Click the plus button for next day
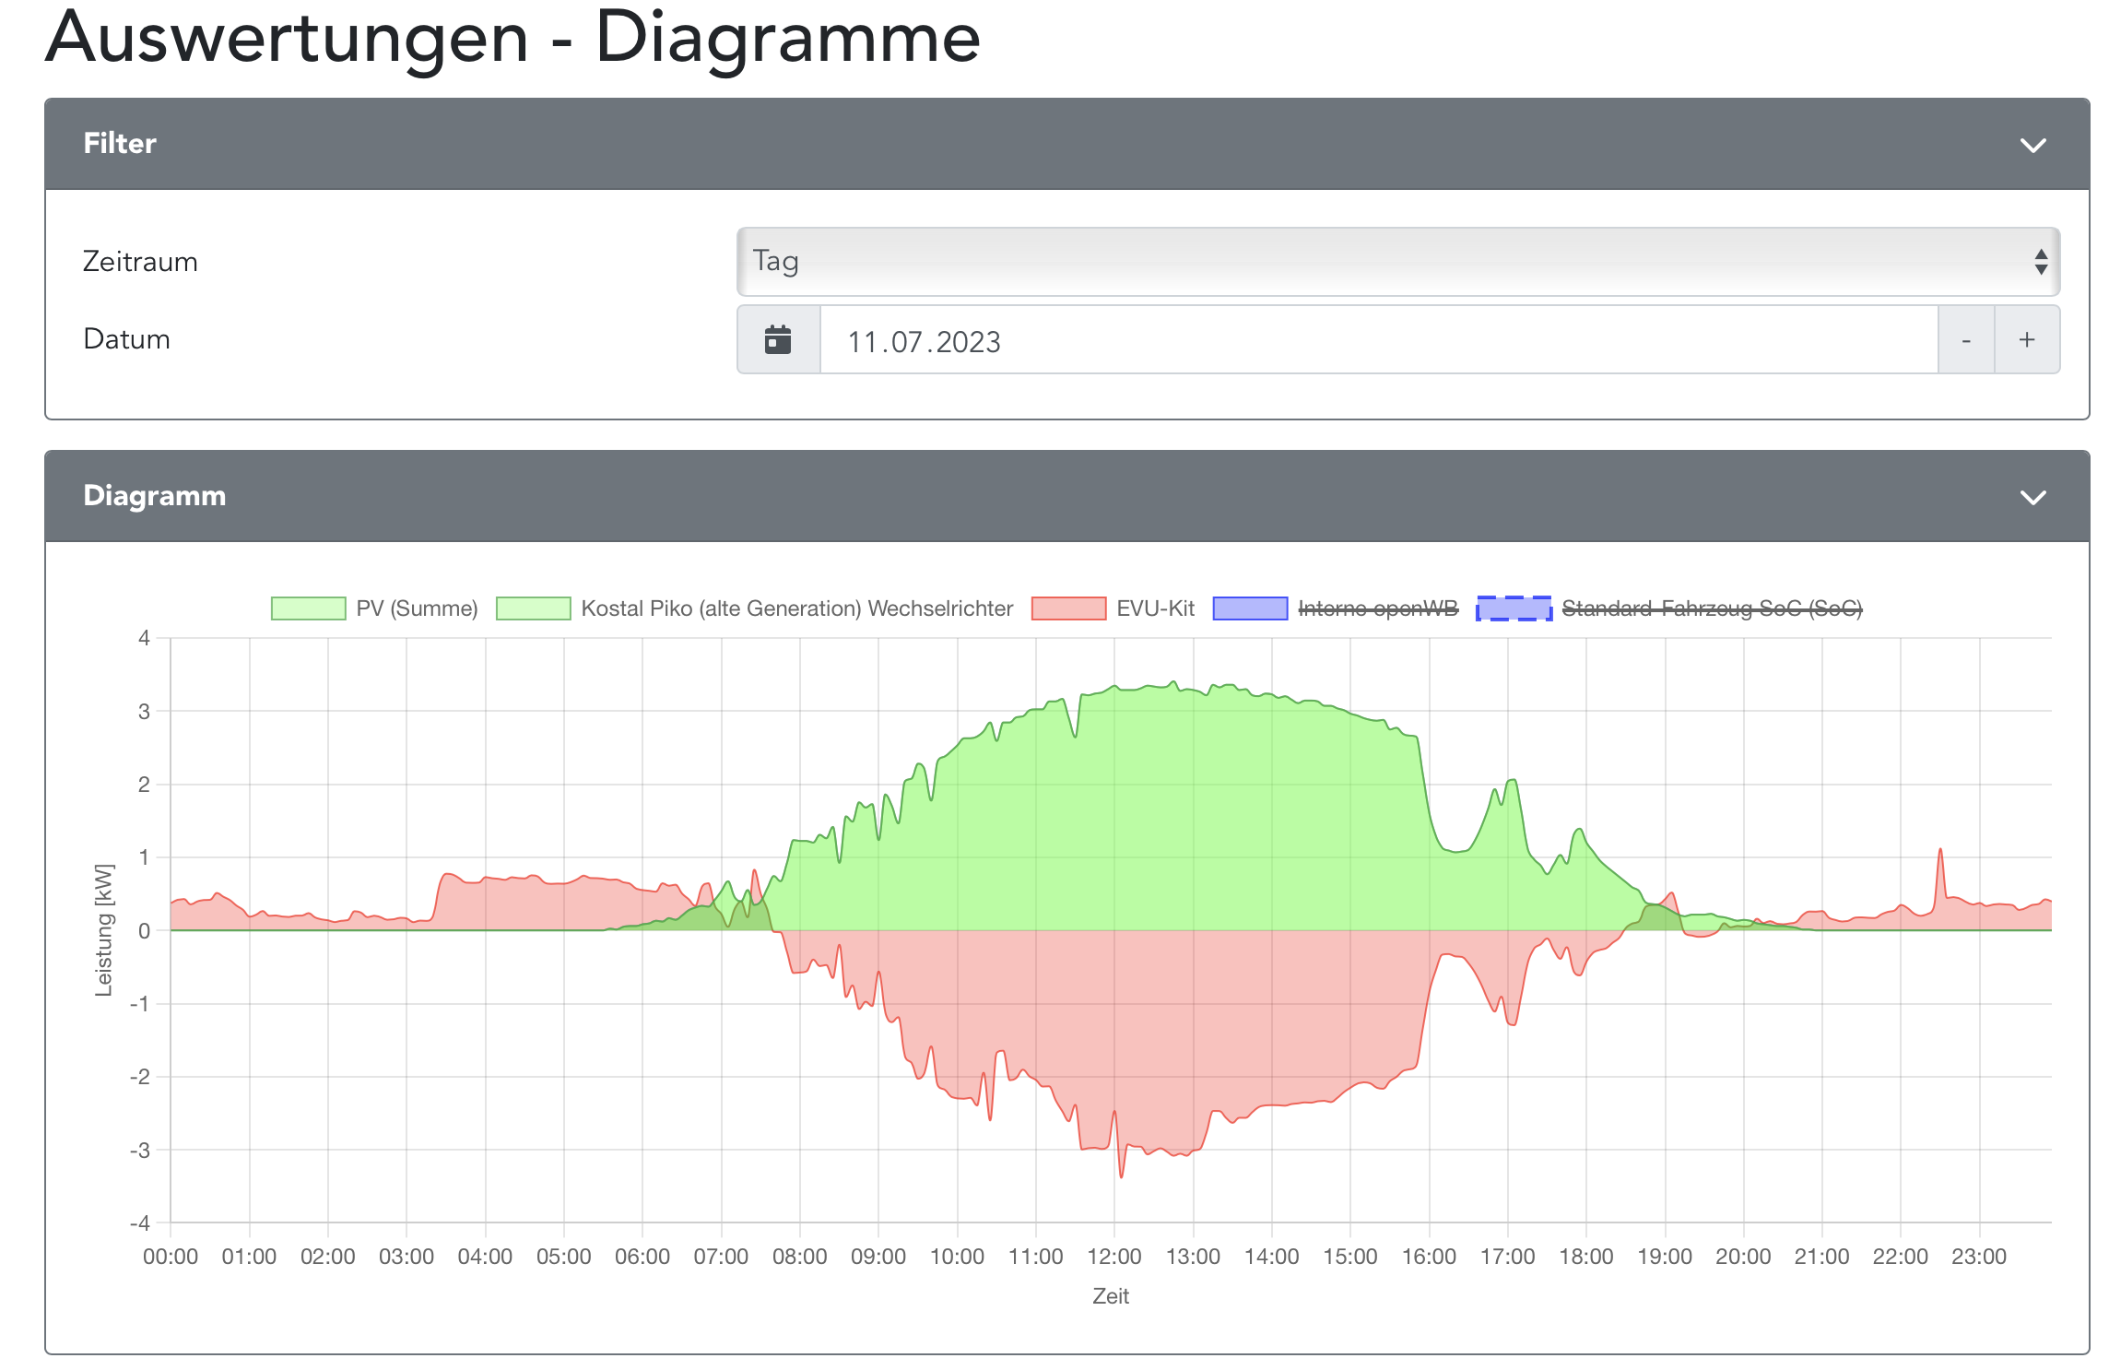This screenshot has width=2109, height=1370. point(2026,340)
